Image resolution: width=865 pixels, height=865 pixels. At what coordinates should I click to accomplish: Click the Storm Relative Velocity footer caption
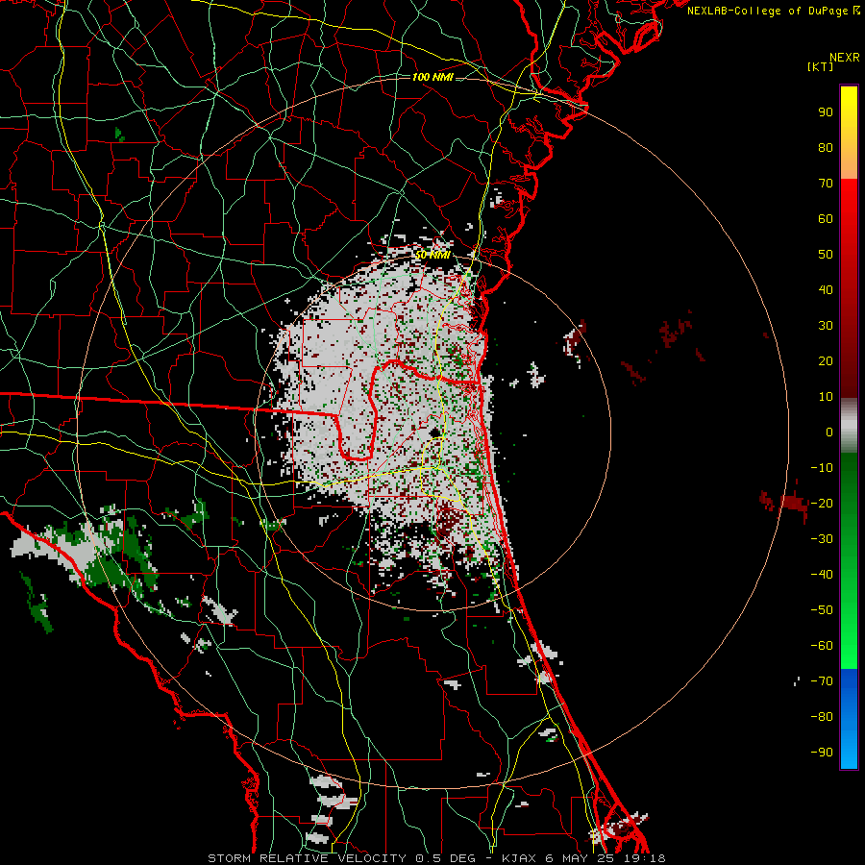[x=436, y=858]
